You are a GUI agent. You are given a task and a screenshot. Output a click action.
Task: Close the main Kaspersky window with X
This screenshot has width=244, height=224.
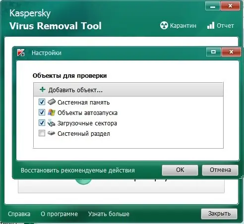230,6
